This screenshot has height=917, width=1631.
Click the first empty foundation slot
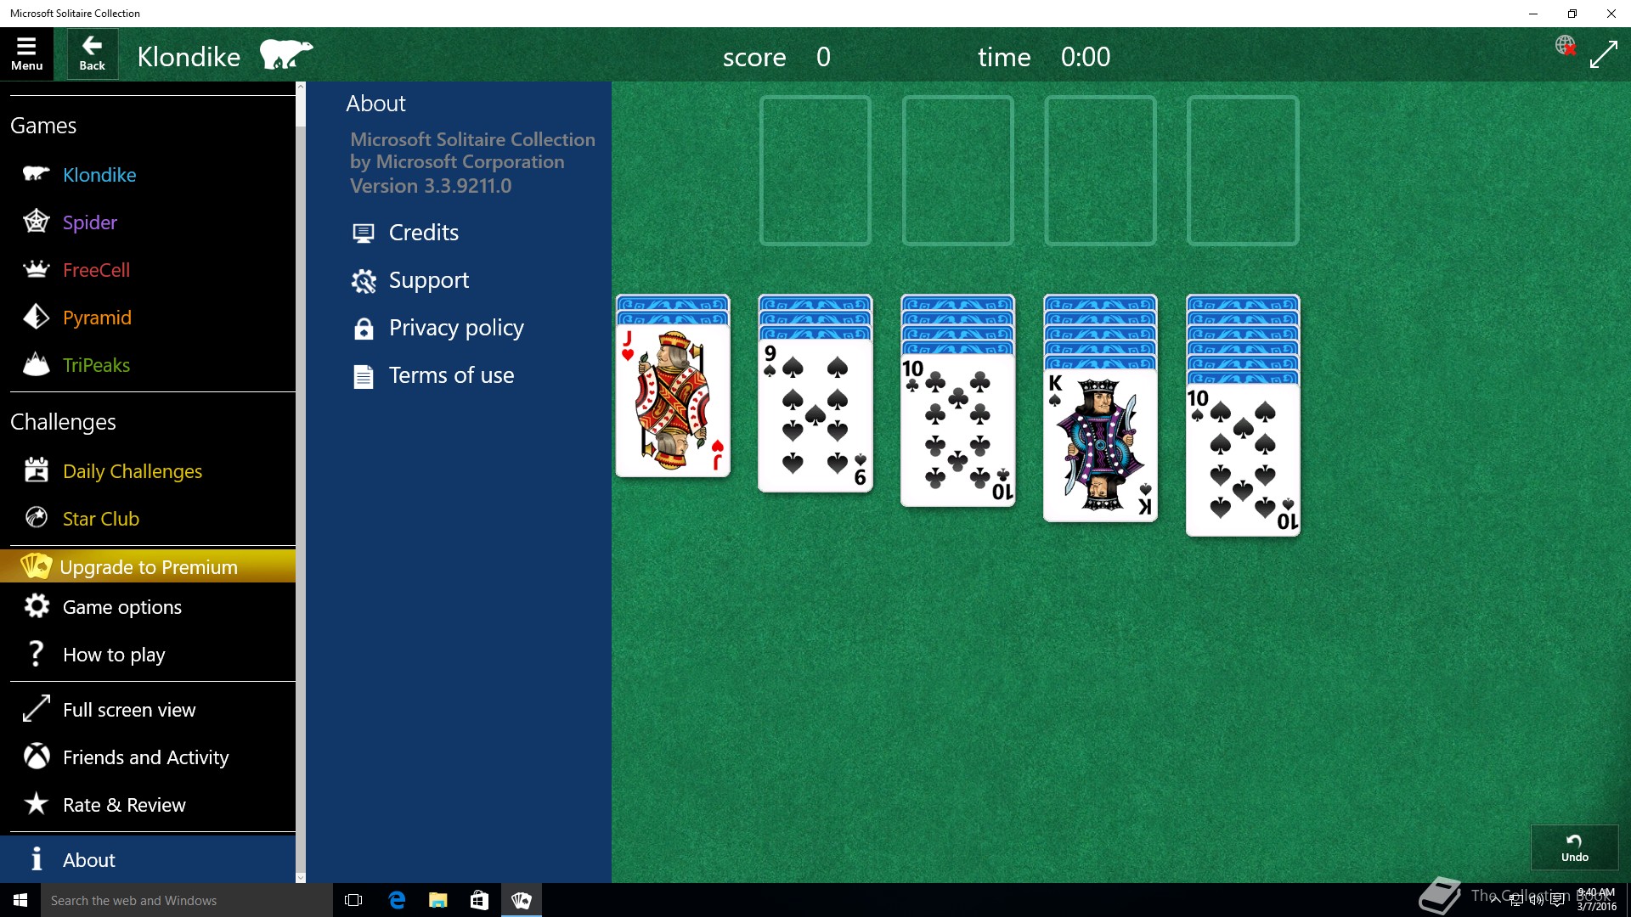[x=815, y=171]
